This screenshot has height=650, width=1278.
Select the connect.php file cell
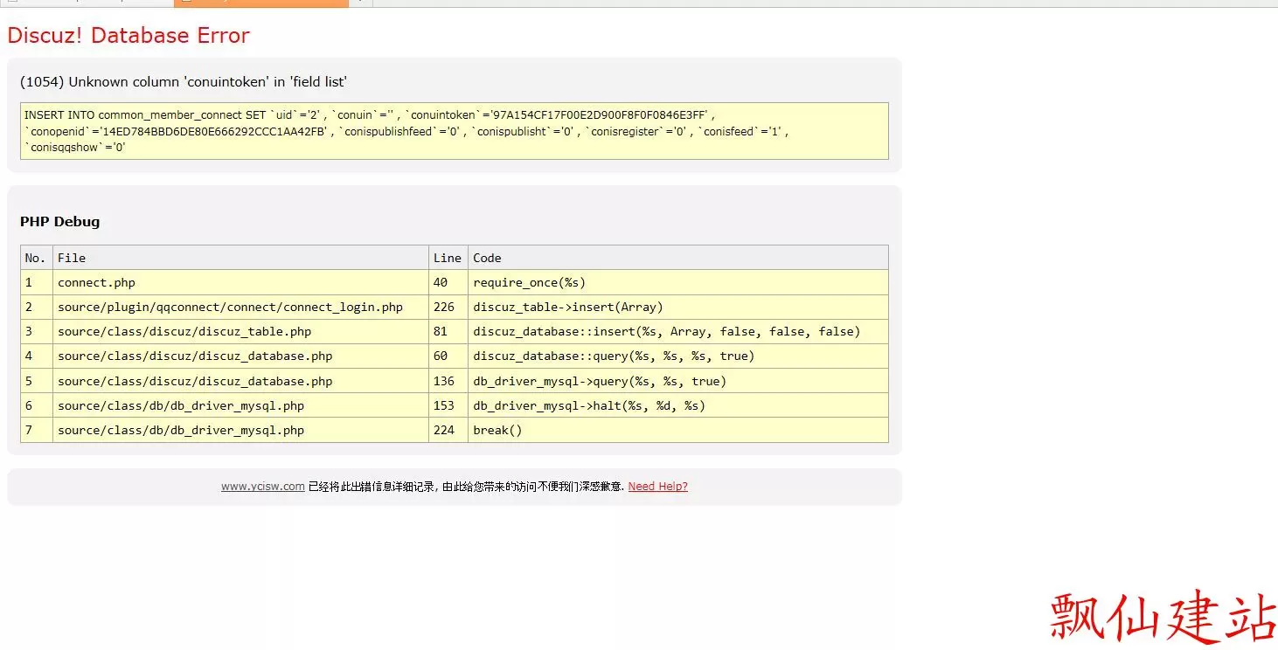coord(240,282)
